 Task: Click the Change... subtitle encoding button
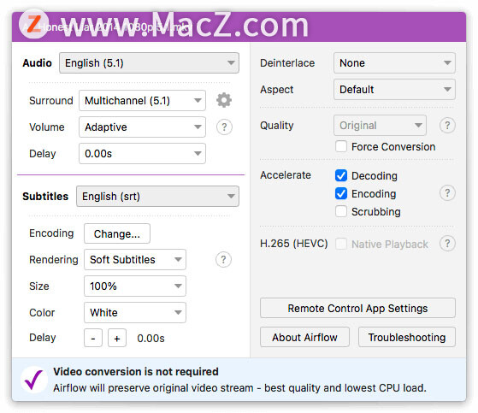point(117,233)
